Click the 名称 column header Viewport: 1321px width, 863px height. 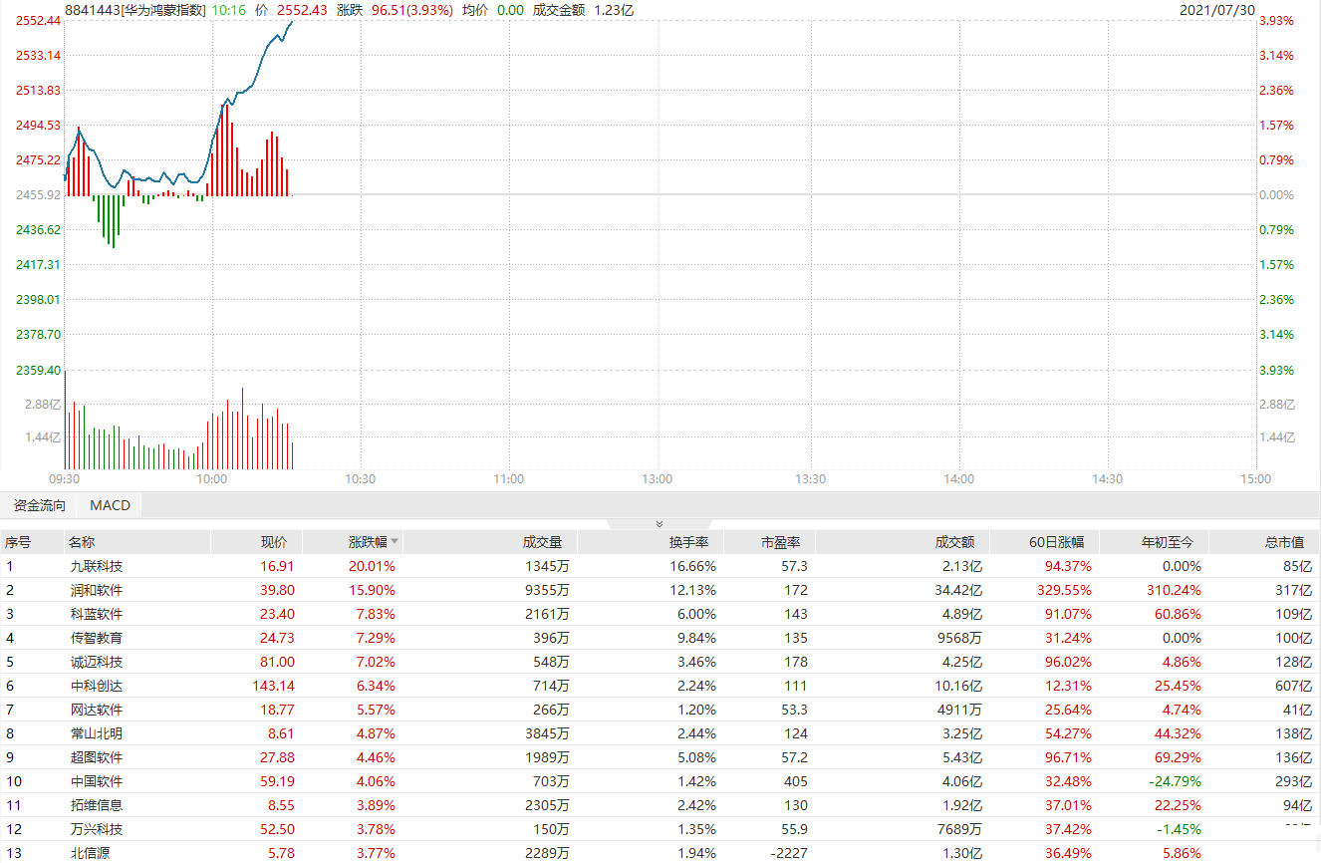pyautogui.click(x=82, y=542)
